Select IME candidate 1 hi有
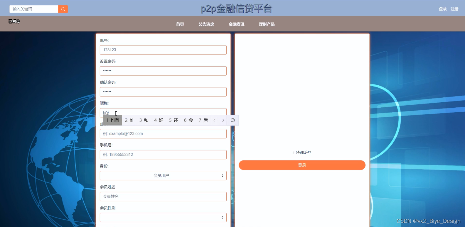Viewport: 465px width, 227px height. (x=113, y=120)
